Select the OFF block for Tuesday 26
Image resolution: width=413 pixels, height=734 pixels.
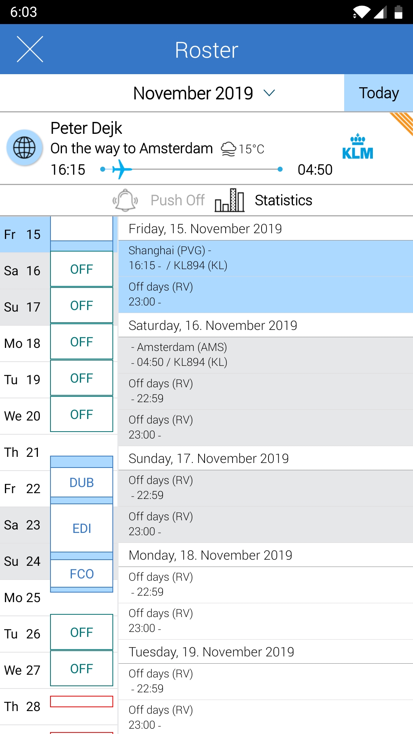pyautogui.click(x=82, y=632)
